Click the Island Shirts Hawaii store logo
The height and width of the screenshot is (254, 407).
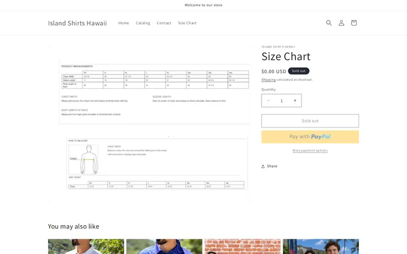point(77,23)
